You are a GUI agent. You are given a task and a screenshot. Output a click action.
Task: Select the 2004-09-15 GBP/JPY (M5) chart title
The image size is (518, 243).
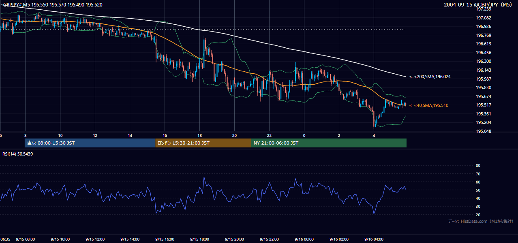(x=478, y=5)
